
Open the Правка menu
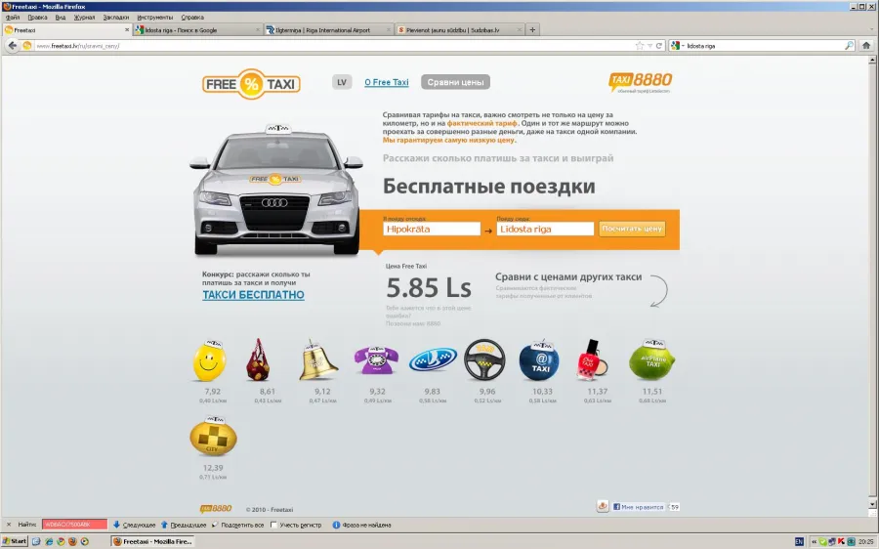pos(37,18)
